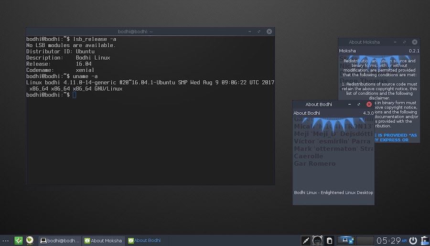430x246 pixels.
Task: Minimize the bodhi@bodhi terminal window
Action: point(249,32)
